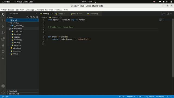The width and height of the screenshot is (174, 98).
Task: Switch to the first urls.py tab
Action: pyautogui.click(x=61, y=14)
